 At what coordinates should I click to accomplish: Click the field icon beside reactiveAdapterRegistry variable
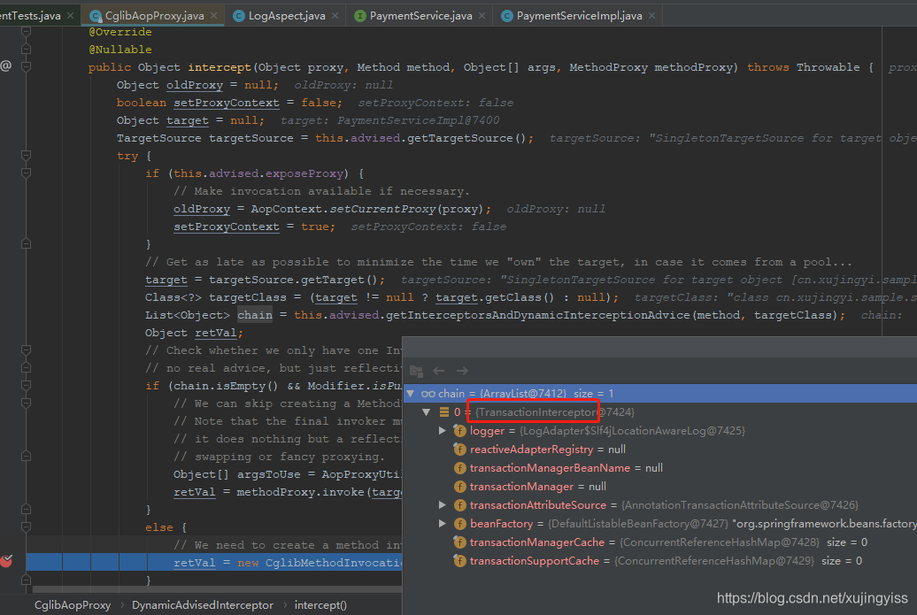(x=459, y=449)
